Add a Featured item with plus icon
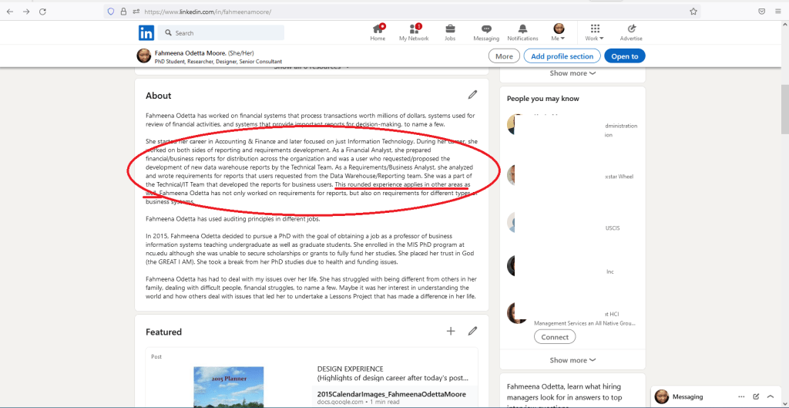 pyautogui.click(x=451, y=332)
